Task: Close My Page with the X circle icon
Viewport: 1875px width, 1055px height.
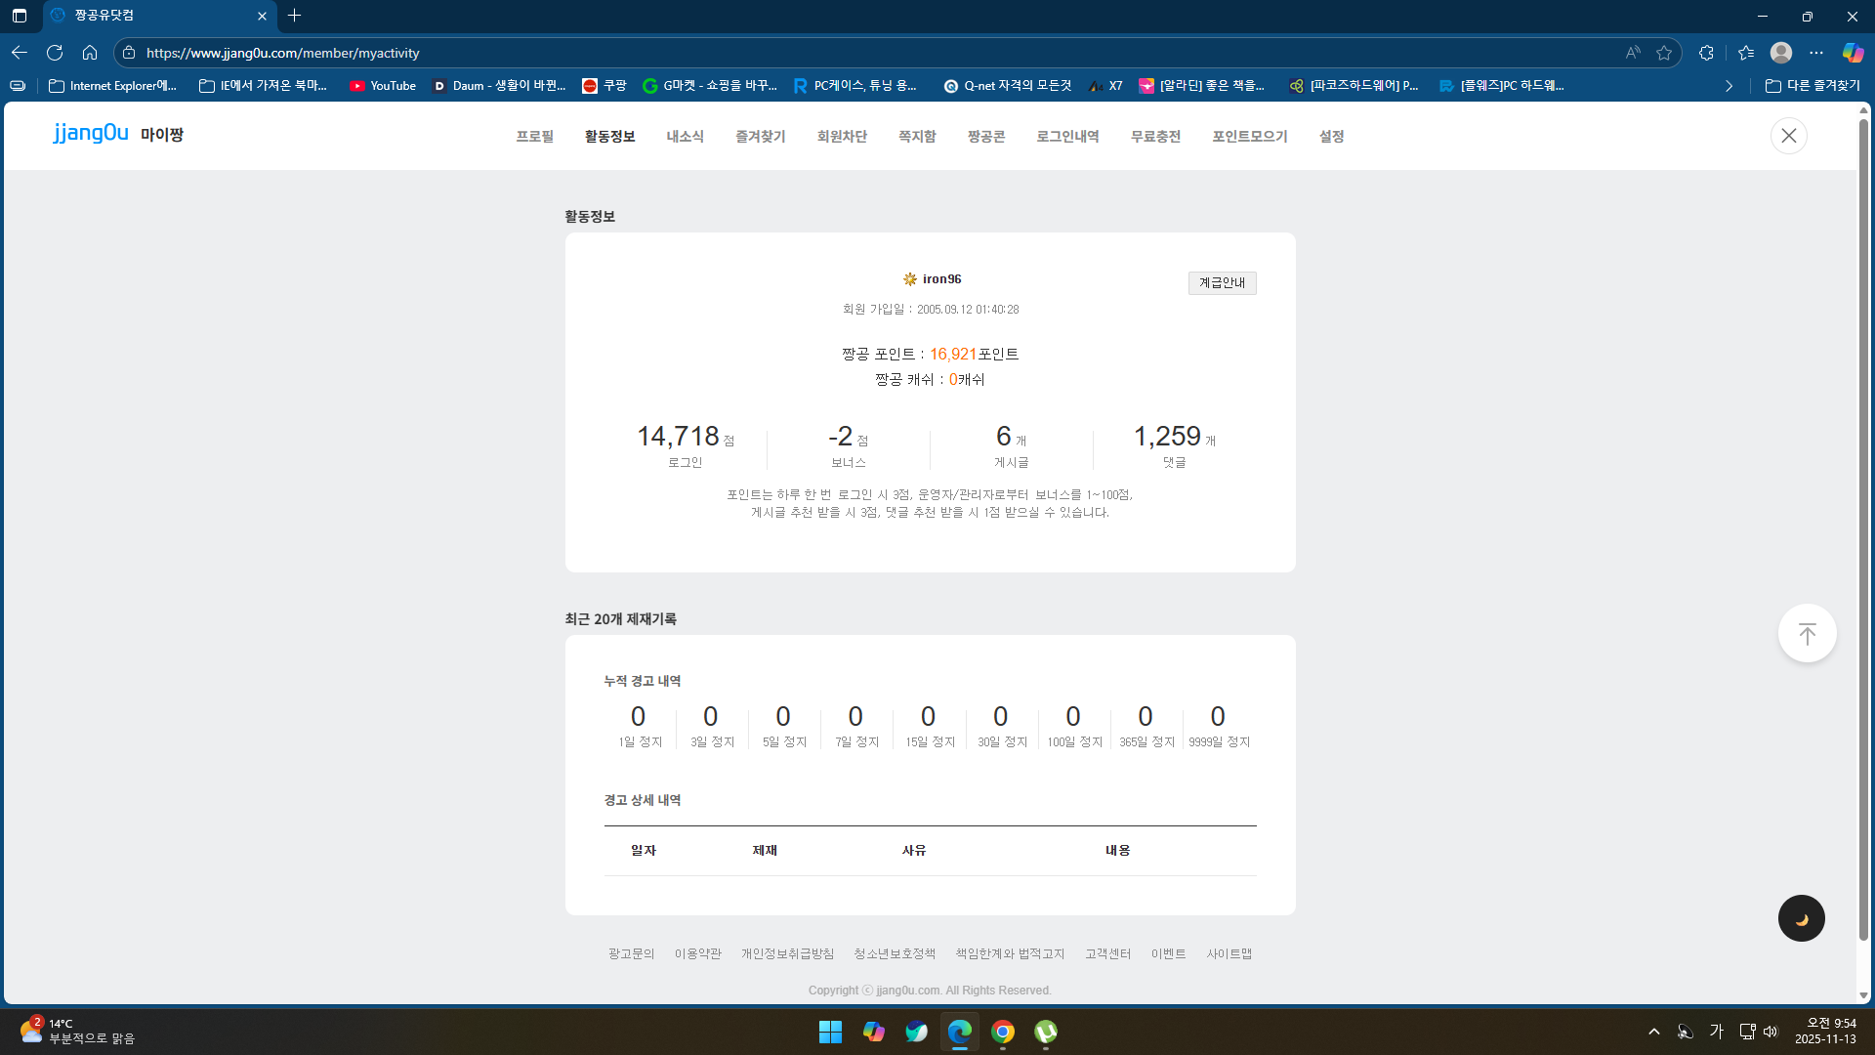Action: 1788,136
